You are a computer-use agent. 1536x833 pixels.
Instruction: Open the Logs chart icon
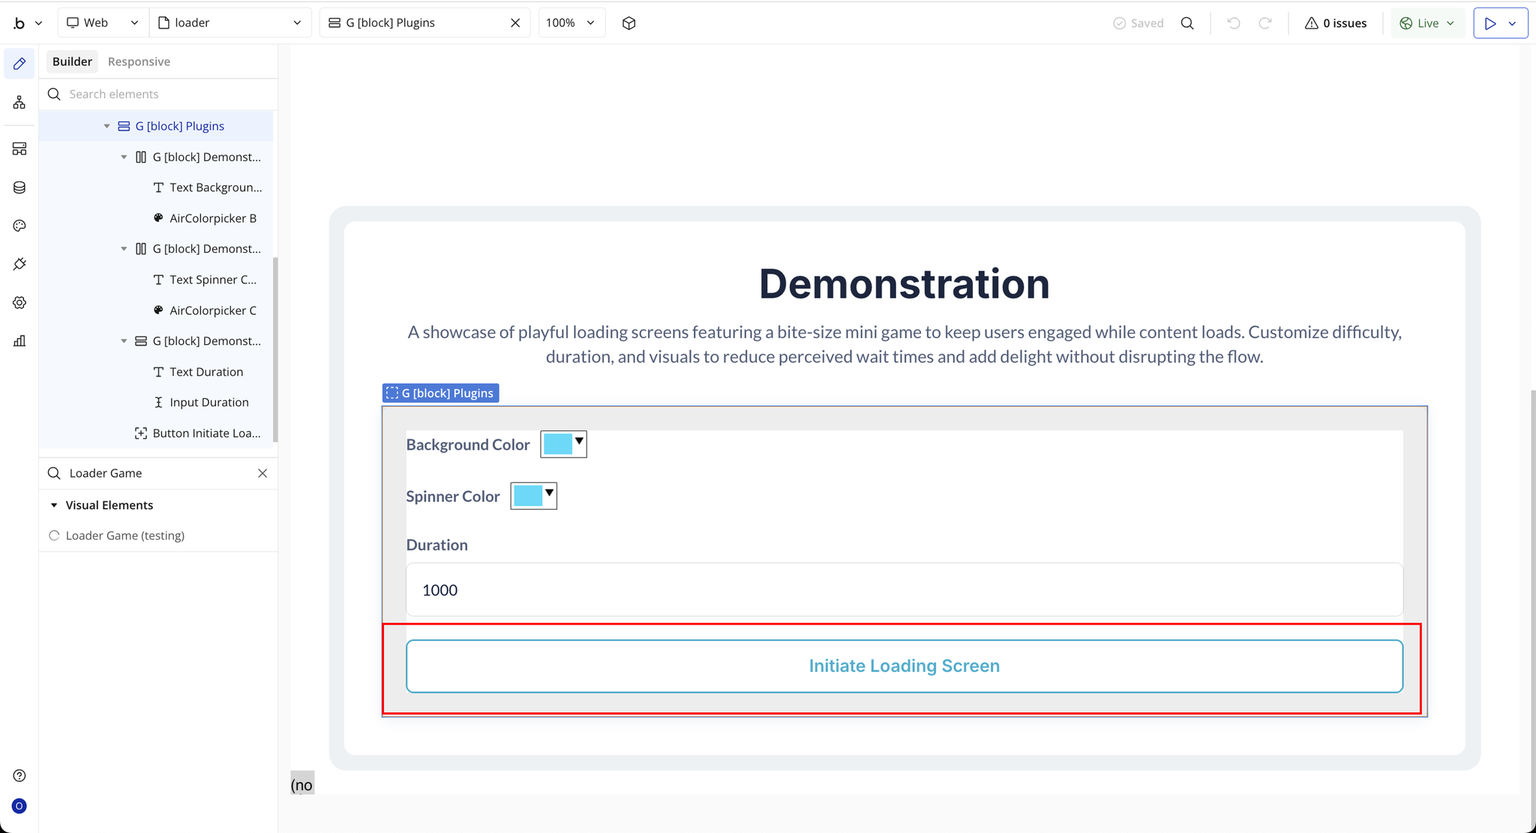click(19, 341)
